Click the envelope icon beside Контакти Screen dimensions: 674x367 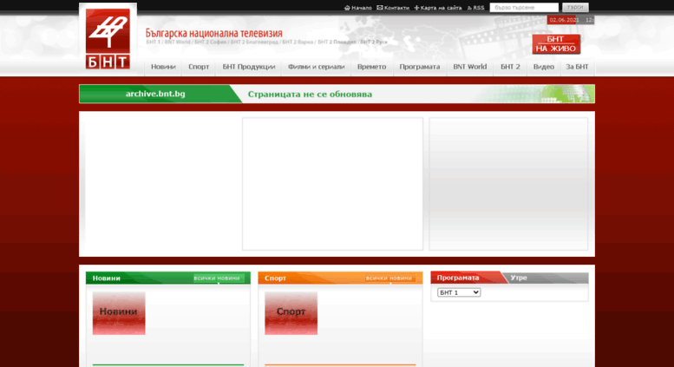(x=380, y=8)
